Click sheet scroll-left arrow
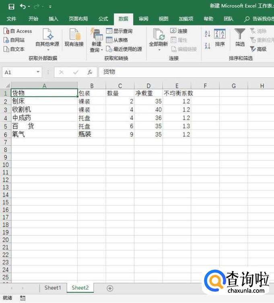The height and width of the screenshot is (303, 274). [12, 288]
